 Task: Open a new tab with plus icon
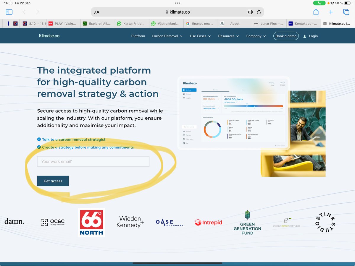(x=331, y=12)
